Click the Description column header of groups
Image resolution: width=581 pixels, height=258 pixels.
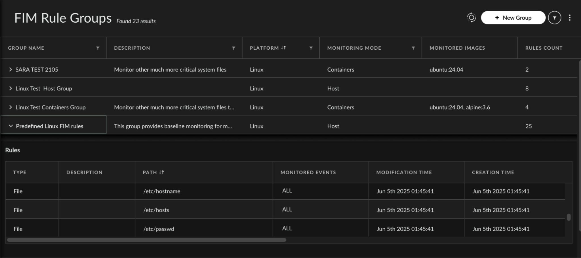click(132, 48)
